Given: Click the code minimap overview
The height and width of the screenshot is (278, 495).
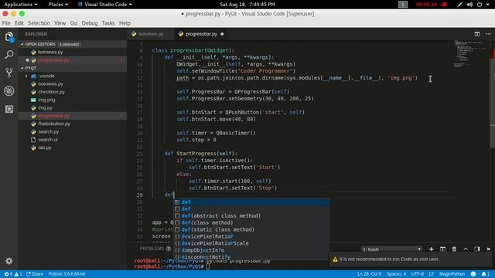Looking at the screenshot, I should point(470,53).
